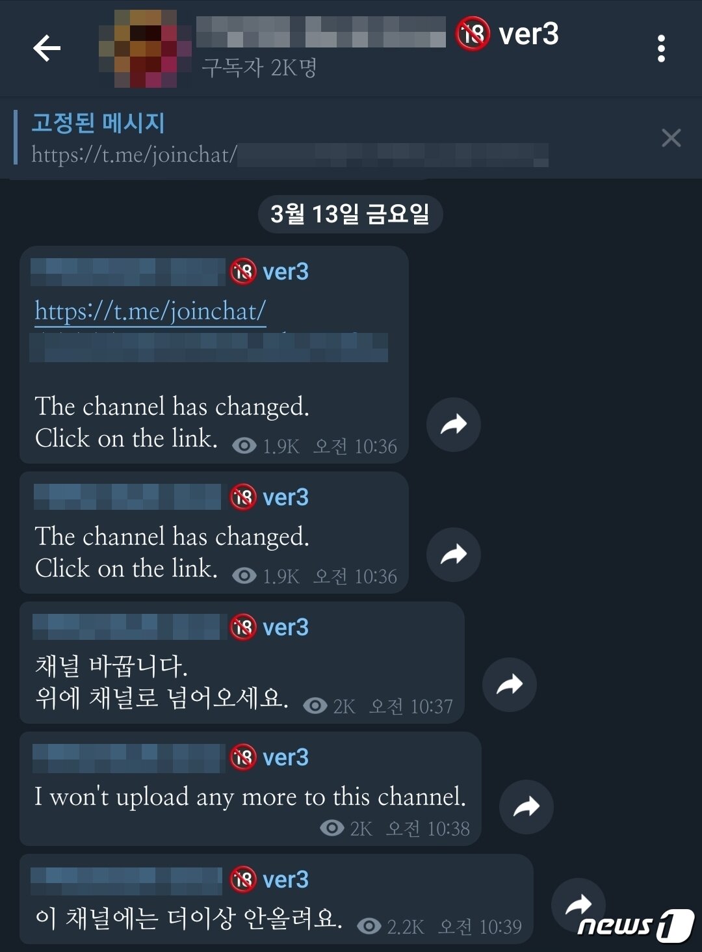The image size is (702, 952).
Task: Tap the 2.2K views eye icon
Action: click(369, 926)
